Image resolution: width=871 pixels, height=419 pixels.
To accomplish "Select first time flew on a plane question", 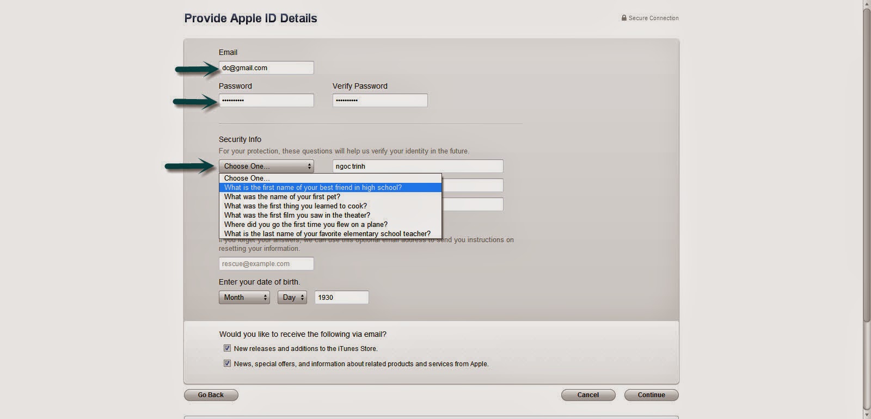I will 330,225.
